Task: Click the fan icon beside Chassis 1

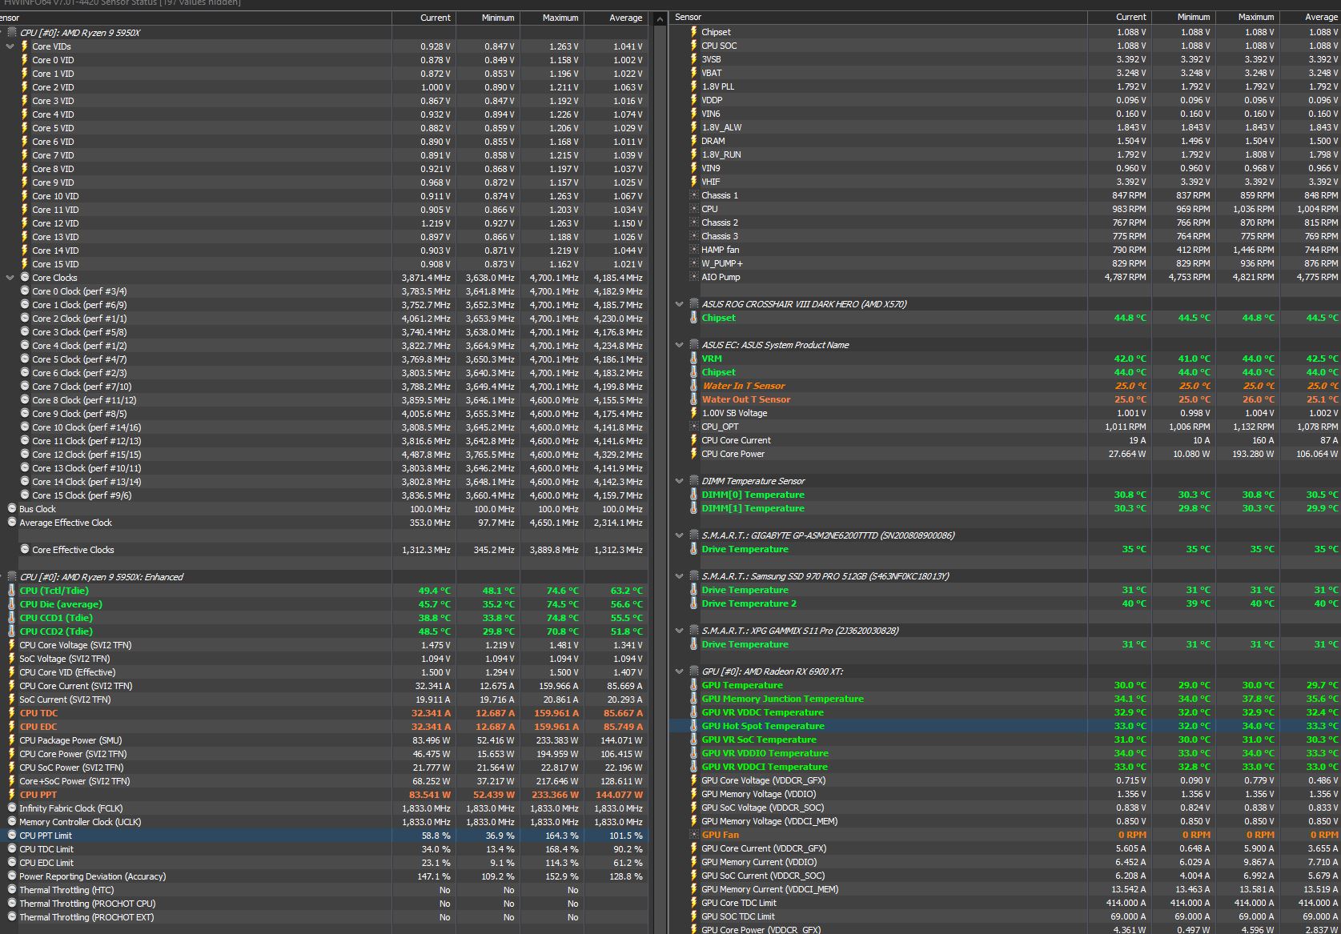Action: [694, 195]
